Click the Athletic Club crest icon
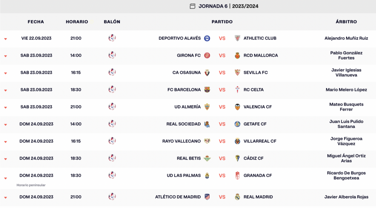Image resolution: width=376 pixels, height=208 pixels. point(237,38)
